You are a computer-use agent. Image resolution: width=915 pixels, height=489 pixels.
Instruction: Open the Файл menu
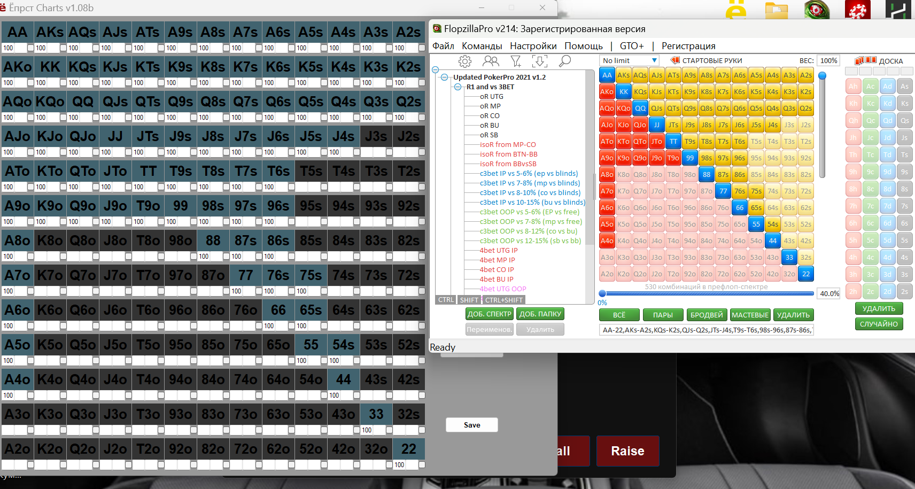(443, 46)
